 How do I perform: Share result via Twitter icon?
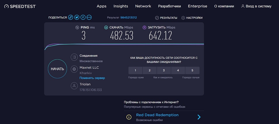coord(77,17)
